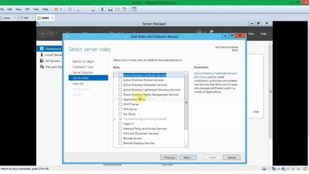Maximize the Add Roles wizard window

[232, 35]
